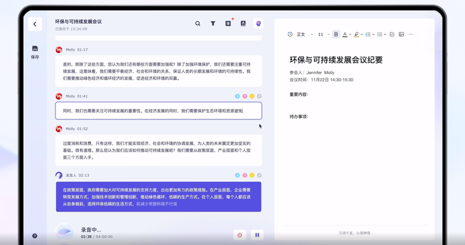Image resolution: width=465 pixels, height=245 pixels.
Task: Open the filter funnel icon
Action: [x=213, y=23]
